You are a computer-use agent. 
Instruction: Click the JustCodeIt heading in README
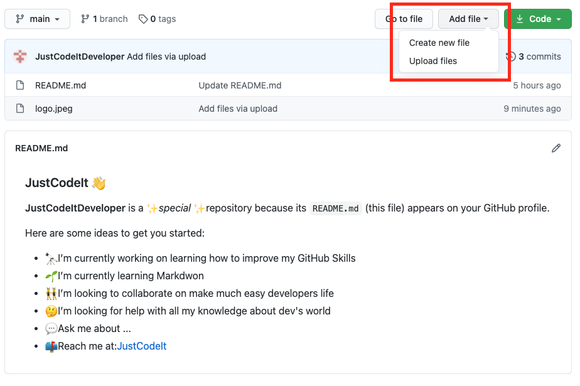(57, 183)
